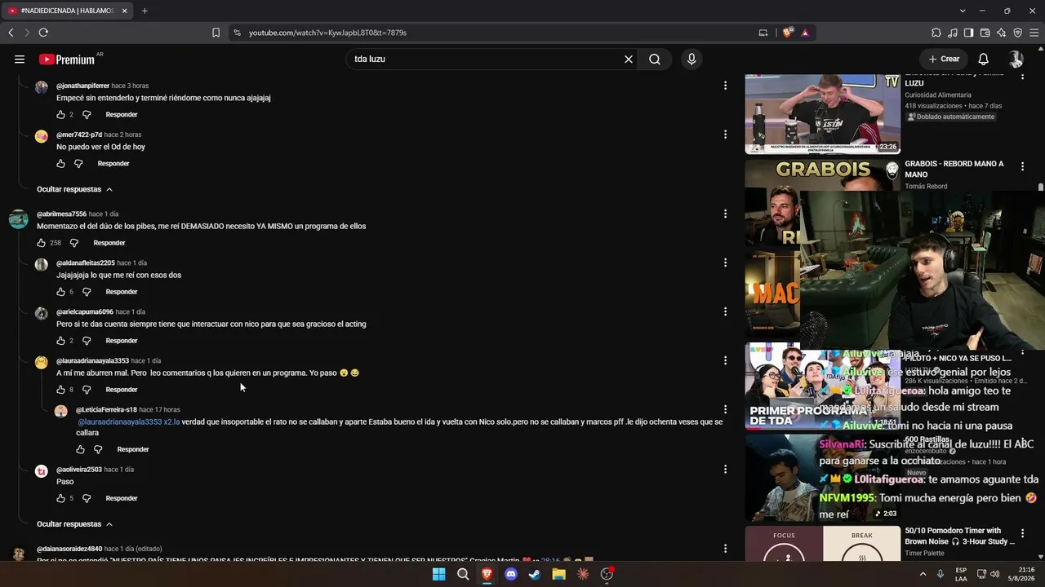Image resolution: width=1045 pixels, height=587 pixels.
Task: Dislike the comment by @jonathanpiferrer
Action: click(87, 115)
